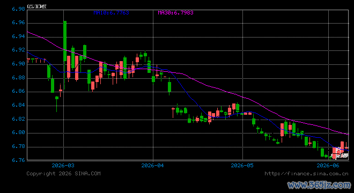
Task: Click the MA30:6.7983 indicator label
Action: [175, 13]
